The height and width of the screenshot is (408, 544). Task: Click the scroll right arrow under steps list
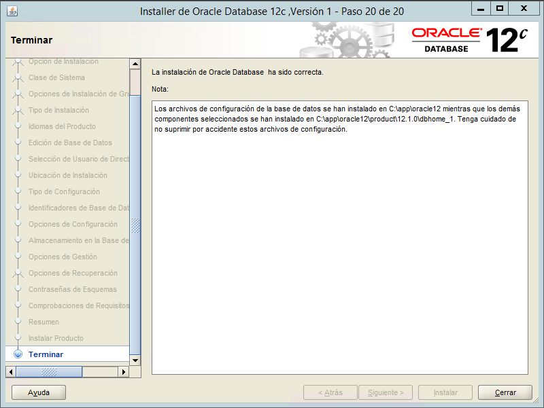(x=124, y=372)
